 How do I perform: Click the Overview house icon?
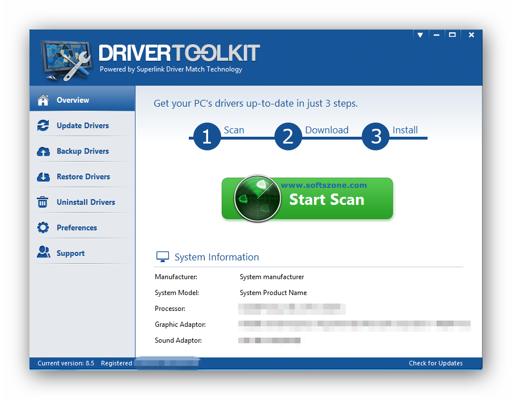pos(43,100)
